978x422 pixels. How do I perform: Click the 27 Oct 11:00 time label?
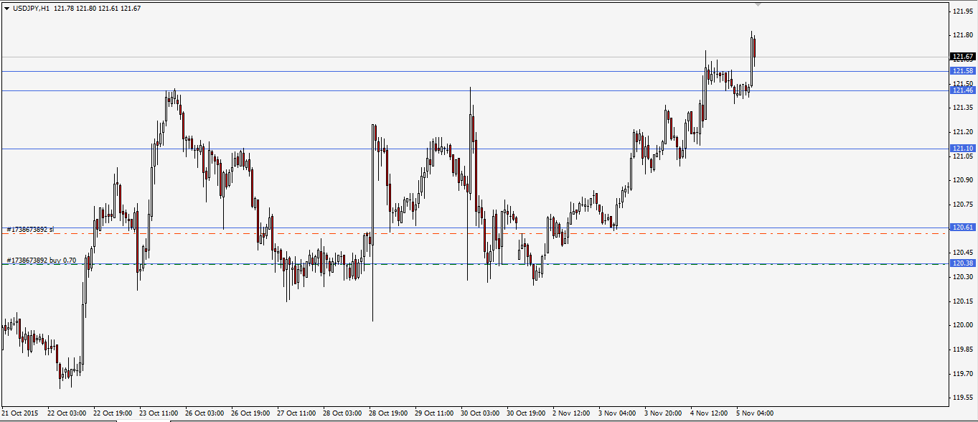click(296, 413)
